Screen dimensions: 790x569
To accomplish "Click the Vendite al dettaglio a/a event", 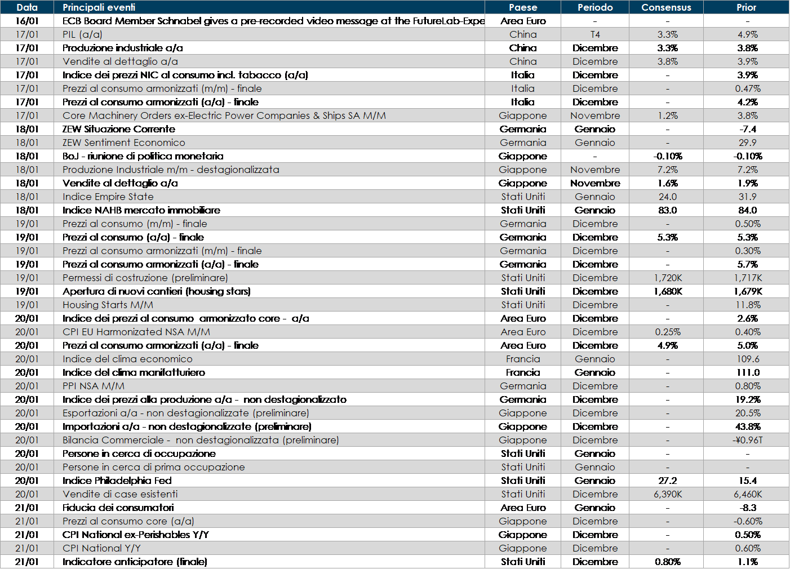I will tap(120, 61).
